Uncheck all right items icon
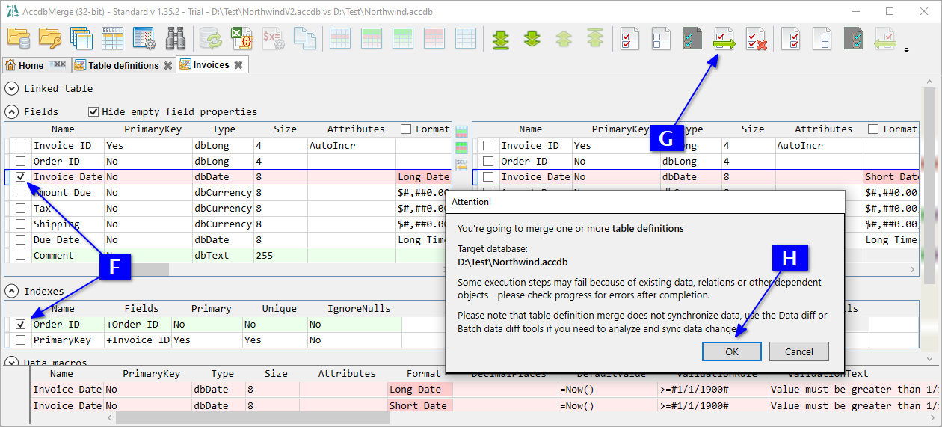 point(822,38)
